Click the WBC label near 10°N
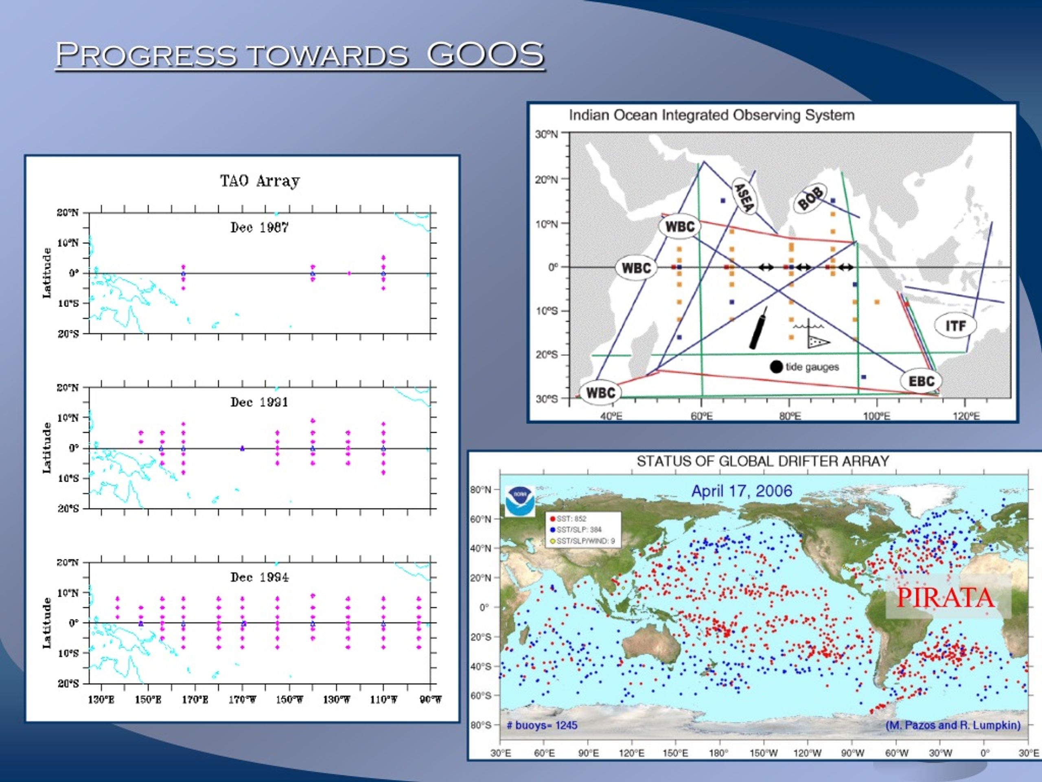The width and height of the screenshot is (1042, 782). click(680, 227)
